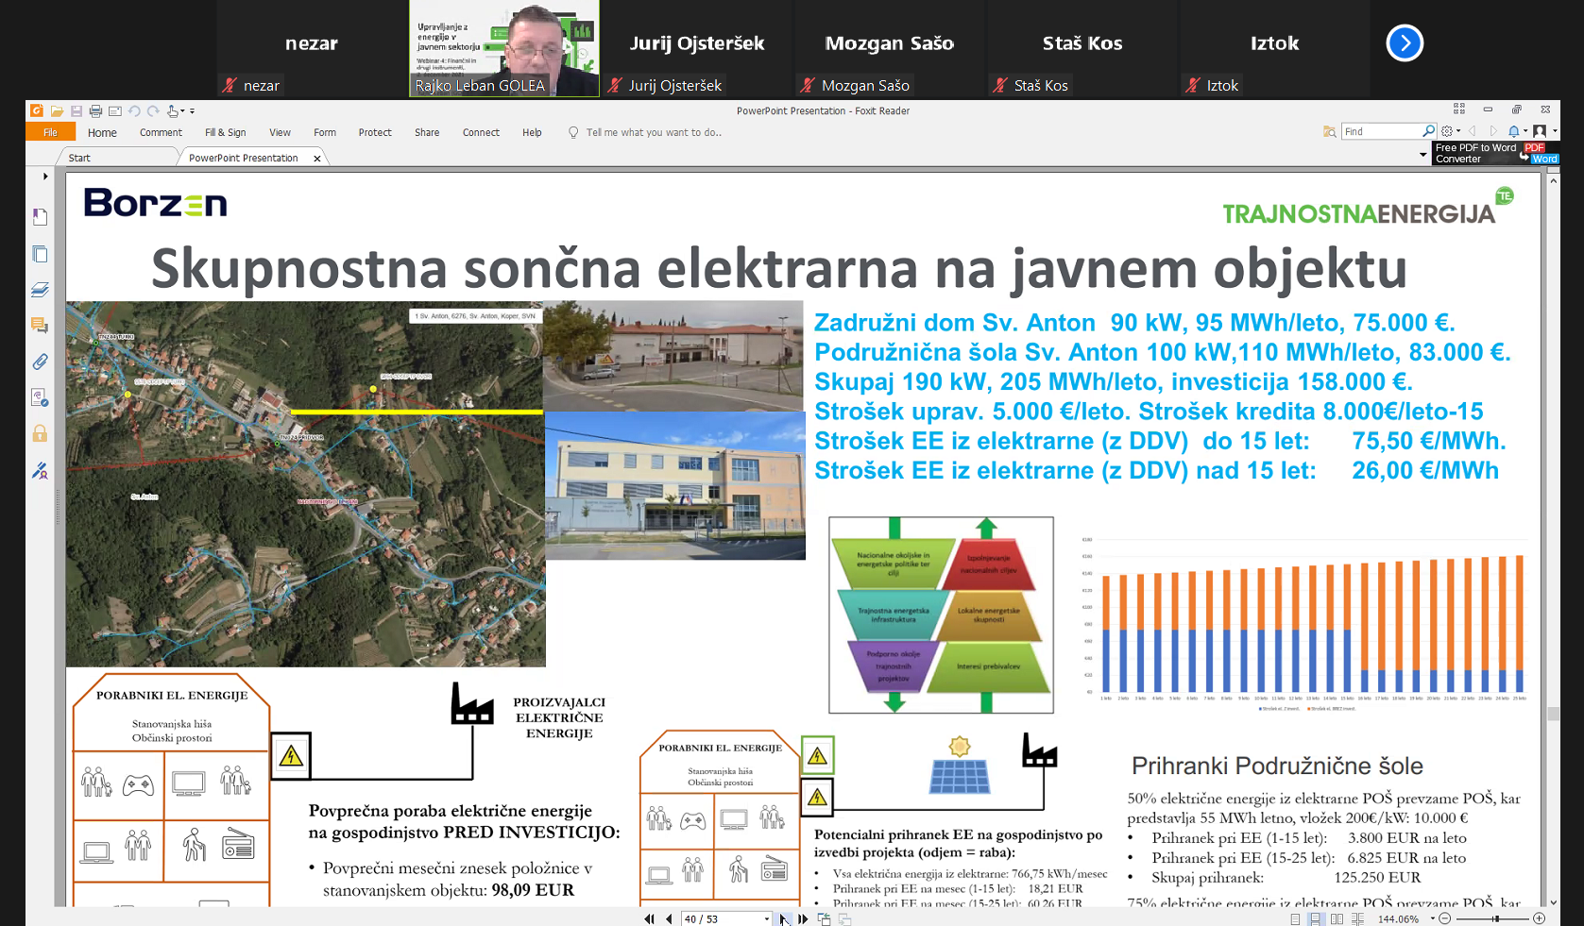Switch to the Start tab

pos(79,158)
